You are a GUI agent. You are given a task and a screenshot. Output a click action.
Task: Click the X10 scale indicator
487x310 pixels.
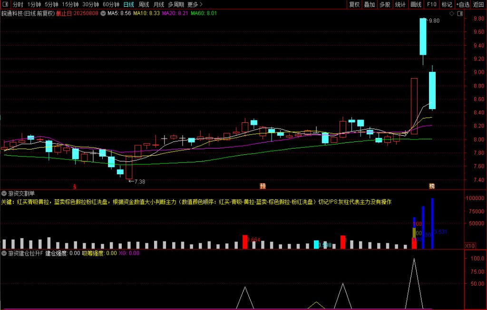470,246
